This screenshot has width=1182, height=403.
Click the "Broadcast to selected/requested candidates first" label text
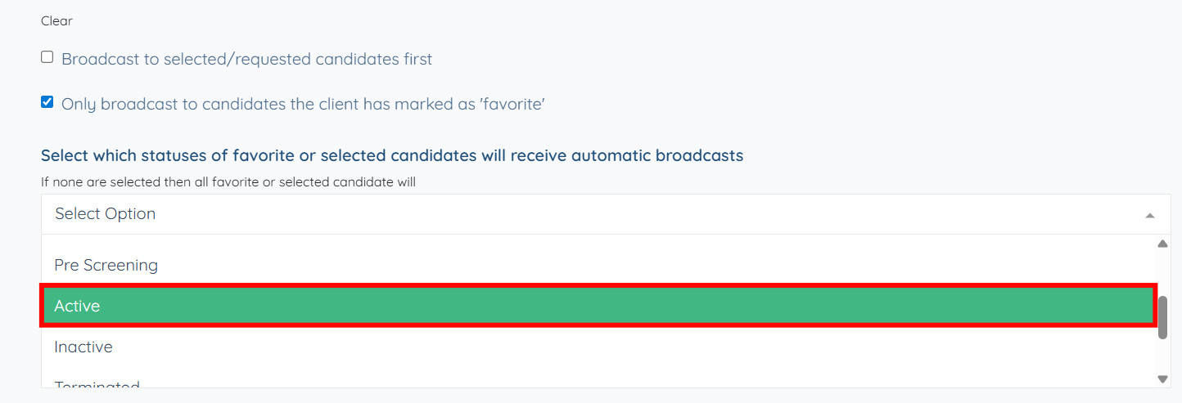(246, 60)
